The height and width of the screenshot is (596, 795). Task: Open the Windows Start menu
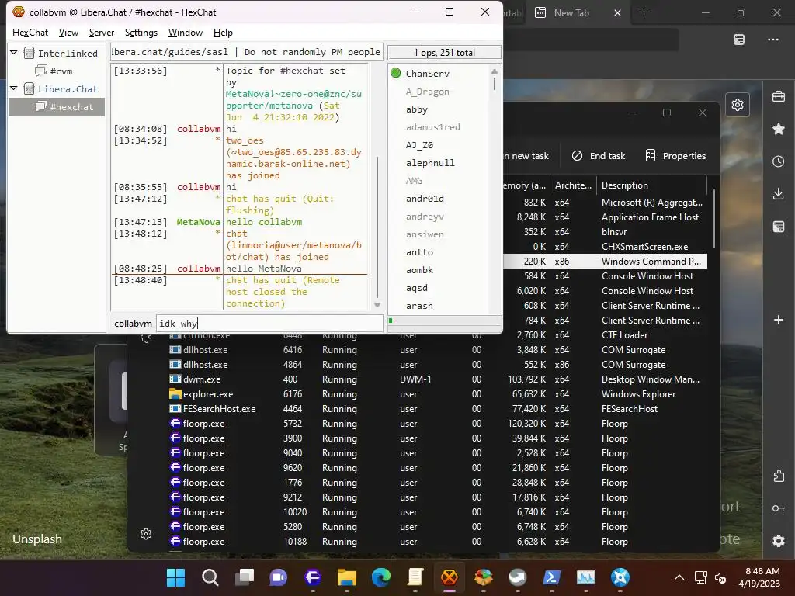tap(176, 577)
